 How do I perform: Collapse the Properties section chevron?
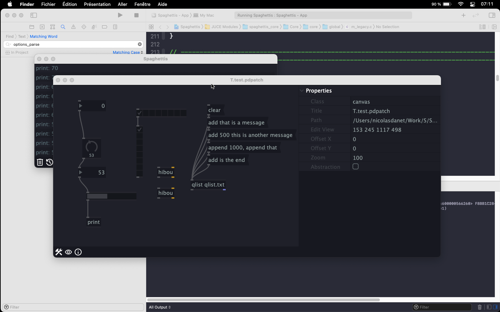(x=301, y=91)
